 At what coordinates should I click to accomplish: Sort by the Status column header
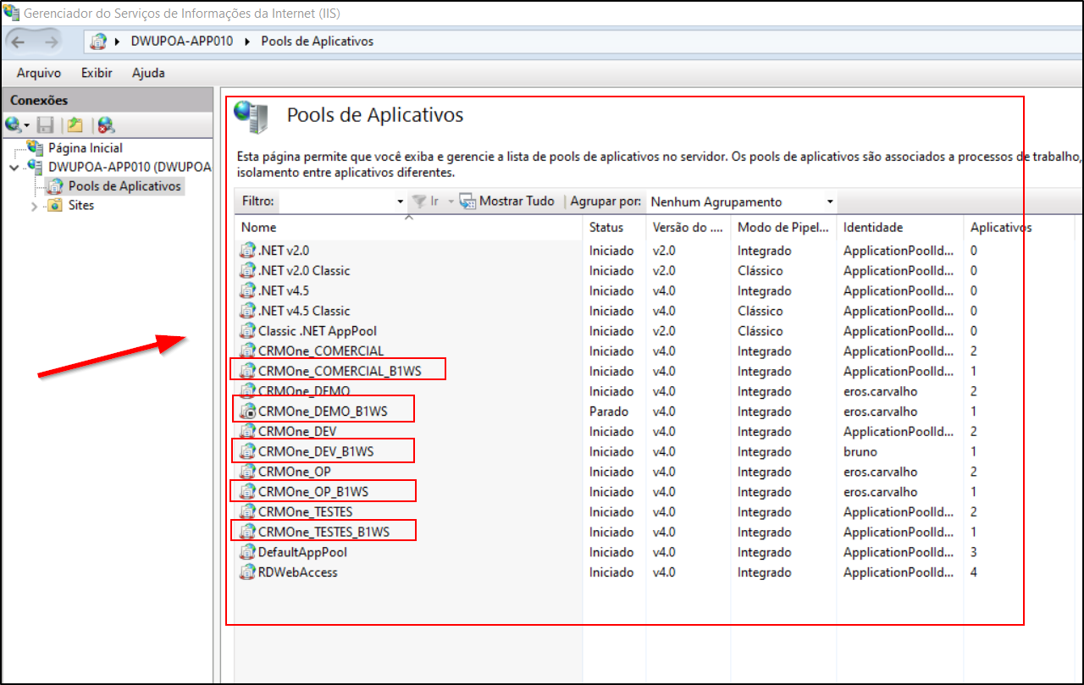tap(606, 227)
